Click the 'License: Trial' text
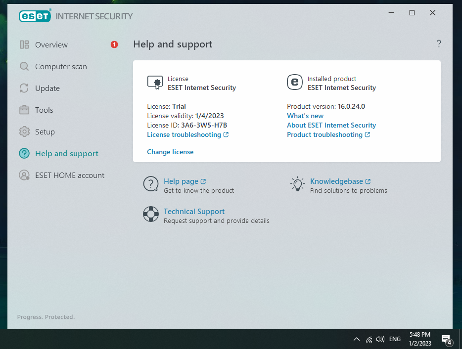This screenshot has height=349, width=462. click(x=167, y=106)
